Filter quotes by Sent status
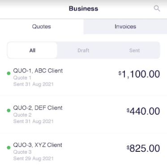The width and height of the screenshot is (167, 167). 134,50
